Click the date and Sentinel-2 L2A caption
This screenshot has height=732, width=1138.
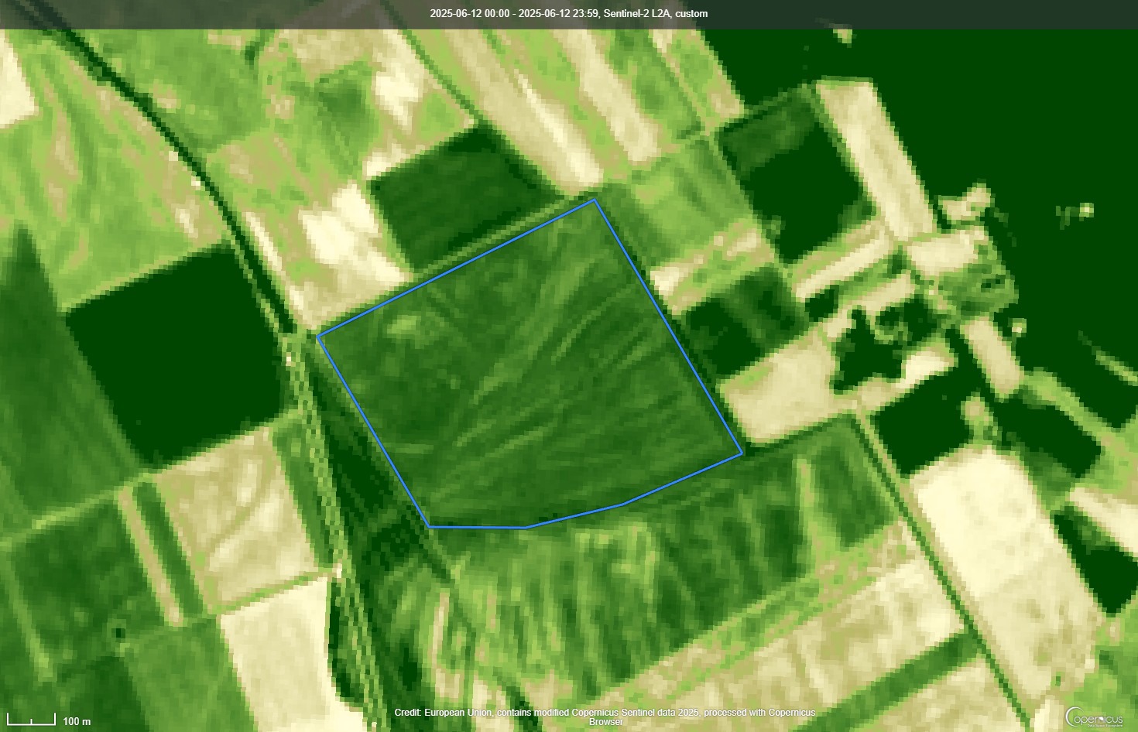568,13
